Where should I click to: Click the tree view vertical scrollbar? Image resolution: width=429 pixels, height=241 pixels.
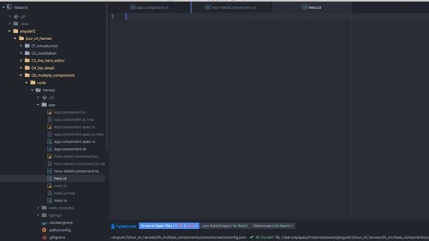107,77
